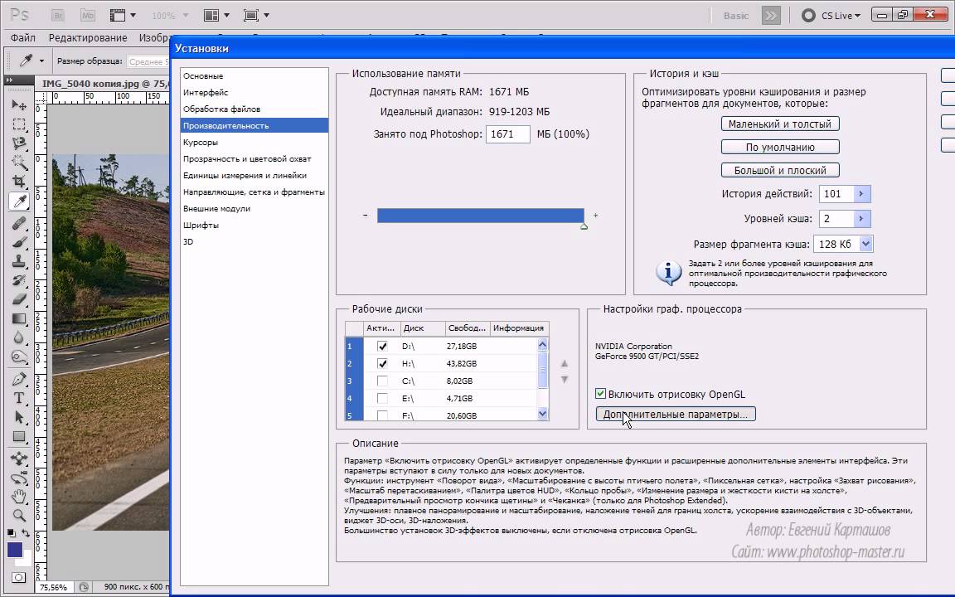Select the Magic Wand tool
This screenshot has width=955, height=597.
pos(19,163)
